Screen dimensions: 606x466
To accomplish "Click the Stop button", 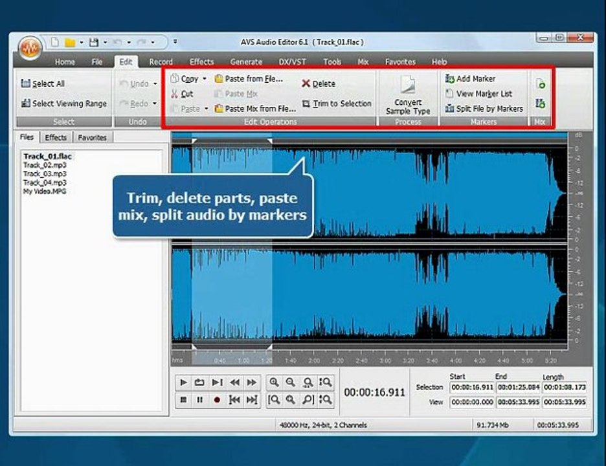I will pos(184,399).
